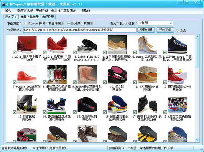Click the 当前版本是最新版! status text
The image size is (204, 152).
[x=14, y=148]
